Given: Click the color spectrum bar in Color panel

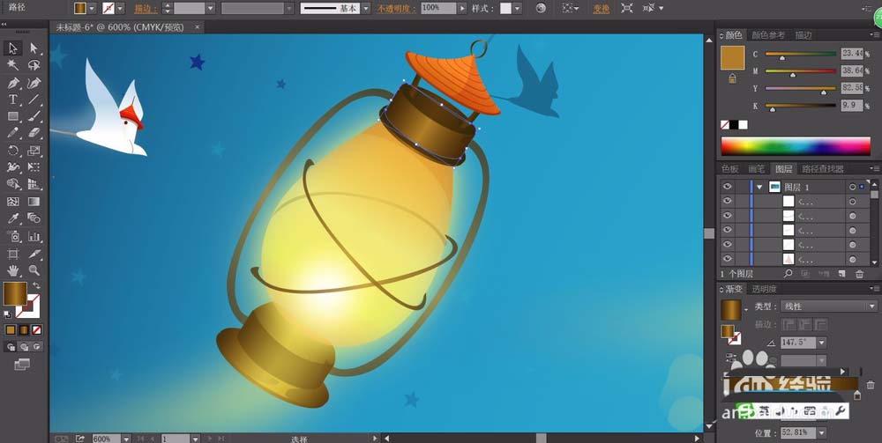Looking at the screenshot, I should point(796,146).
